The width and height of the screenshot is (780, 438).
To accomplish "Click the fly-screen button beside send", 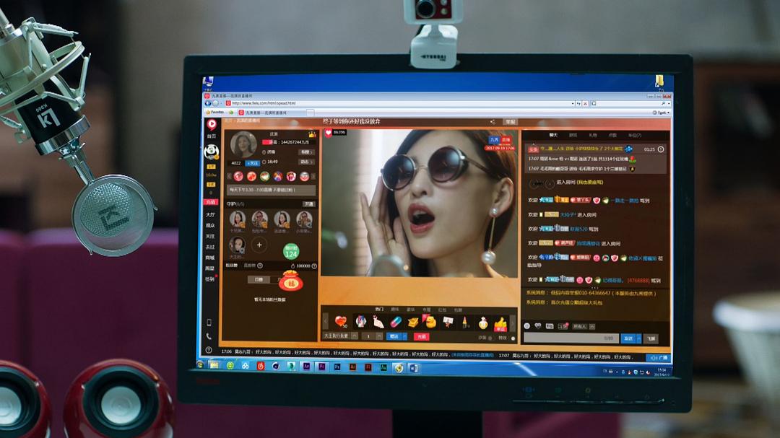I will pos(651,339).
